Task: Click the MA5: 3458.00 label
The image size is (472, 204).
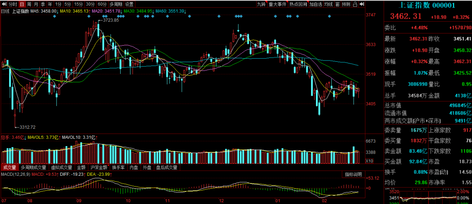Action: pyautogui.click(x=45, y=11)
